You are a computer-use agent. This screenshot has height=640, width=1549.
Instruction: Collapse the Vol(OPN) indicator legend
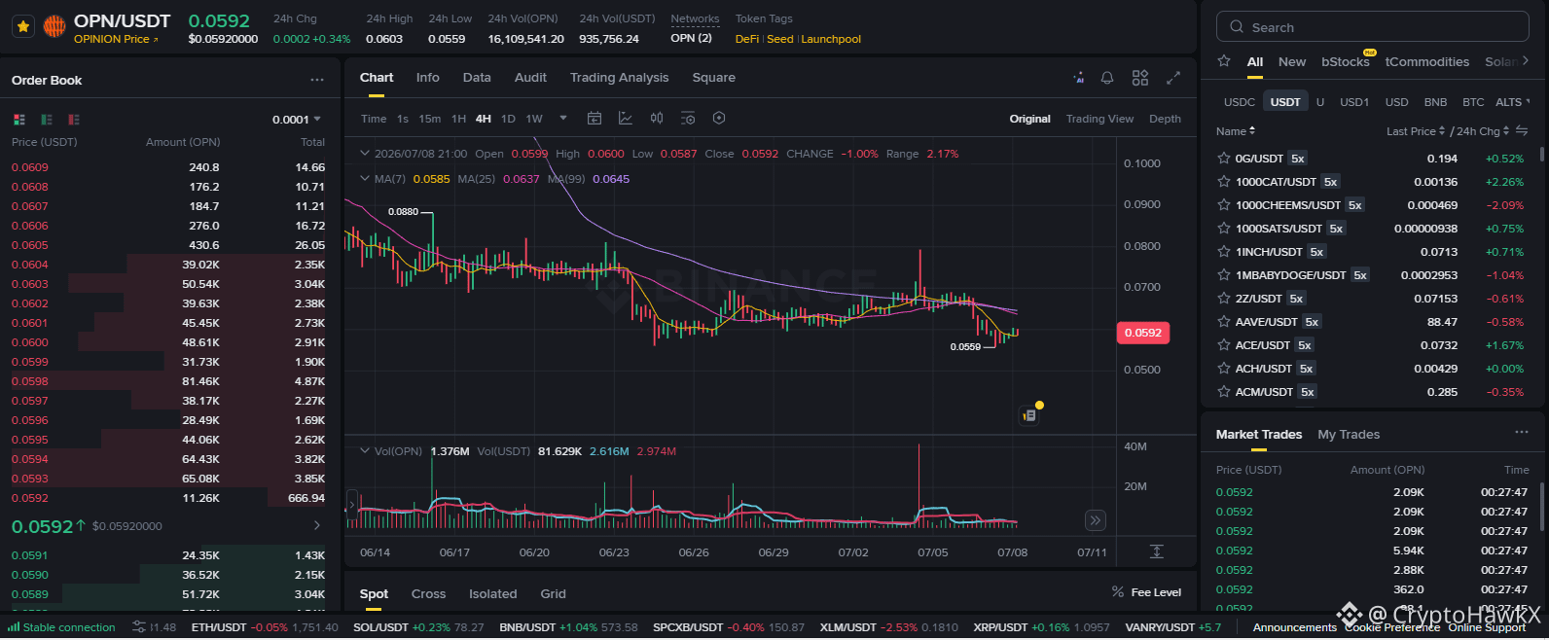click(x=365, y=451)
